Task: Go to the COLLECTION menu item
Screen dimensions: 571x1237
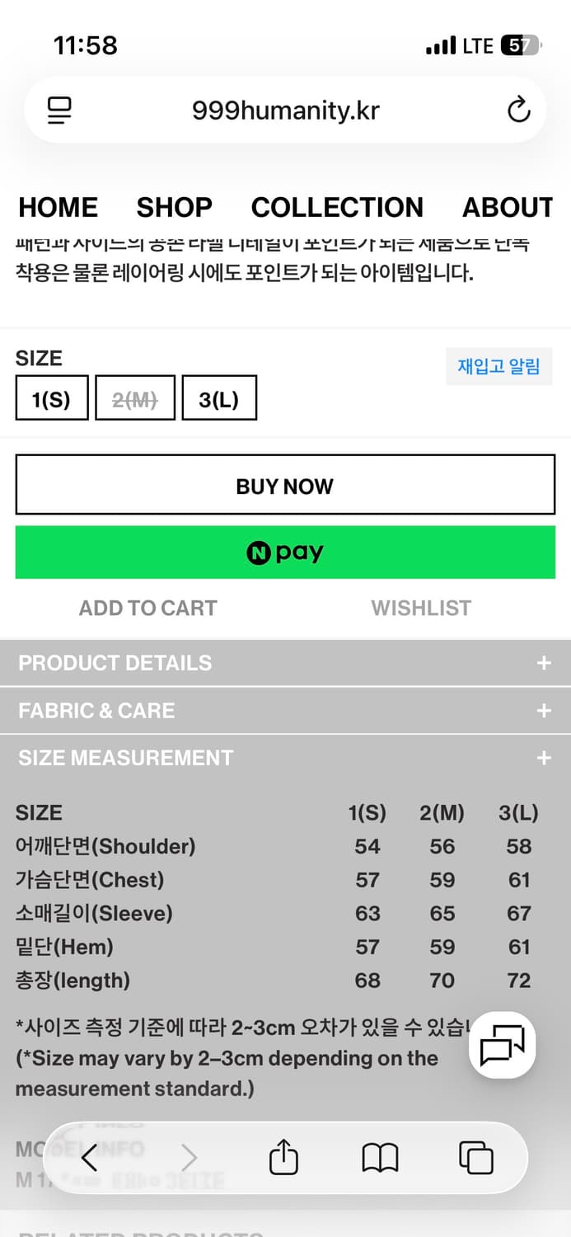Action: [x=337, y=207]
